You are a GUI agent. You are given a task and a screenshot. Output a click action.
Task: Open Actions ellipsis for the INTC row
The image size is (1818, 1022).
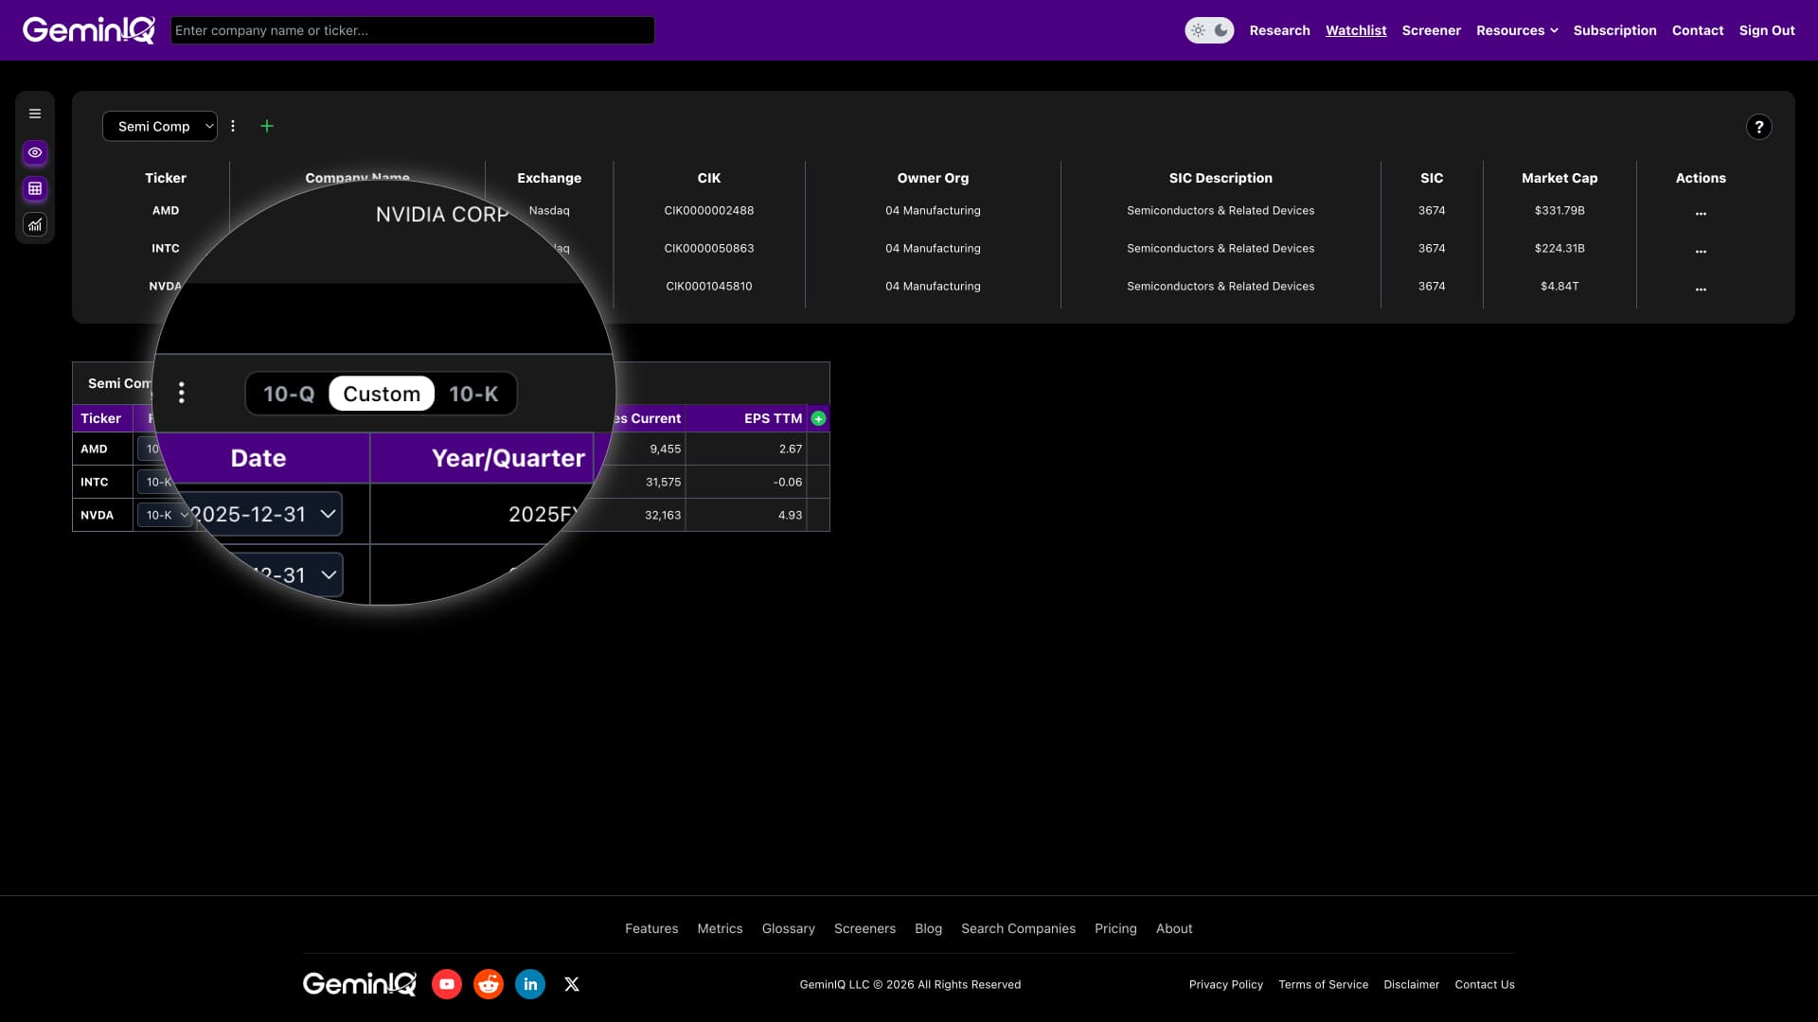[1701, 250]
